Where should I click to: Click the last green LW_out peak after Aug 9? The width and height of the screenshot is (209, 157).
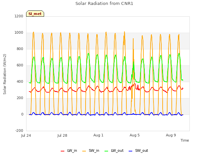coord(179,54)
